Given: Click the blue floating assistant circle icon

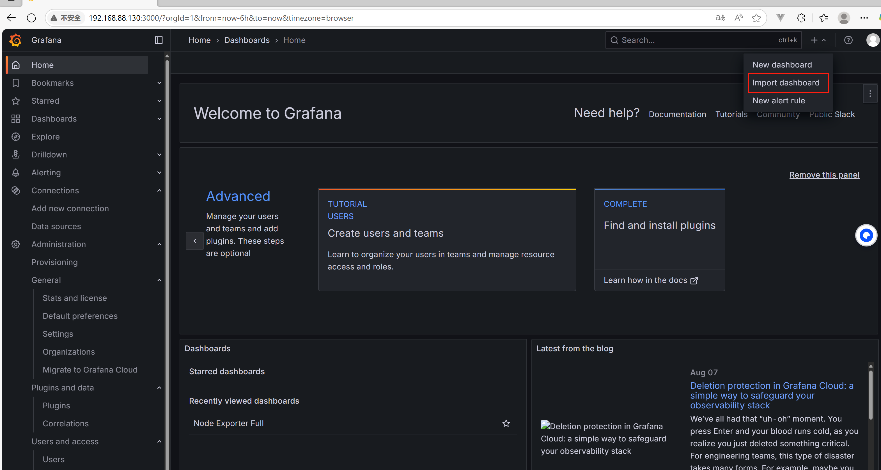Looking at the screenshot, I should tap(866, 235).
